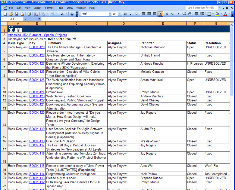Select the 'Won't Fix' resolution cell
This screenshot has height=190, width=235.
(x=216, y=168)
